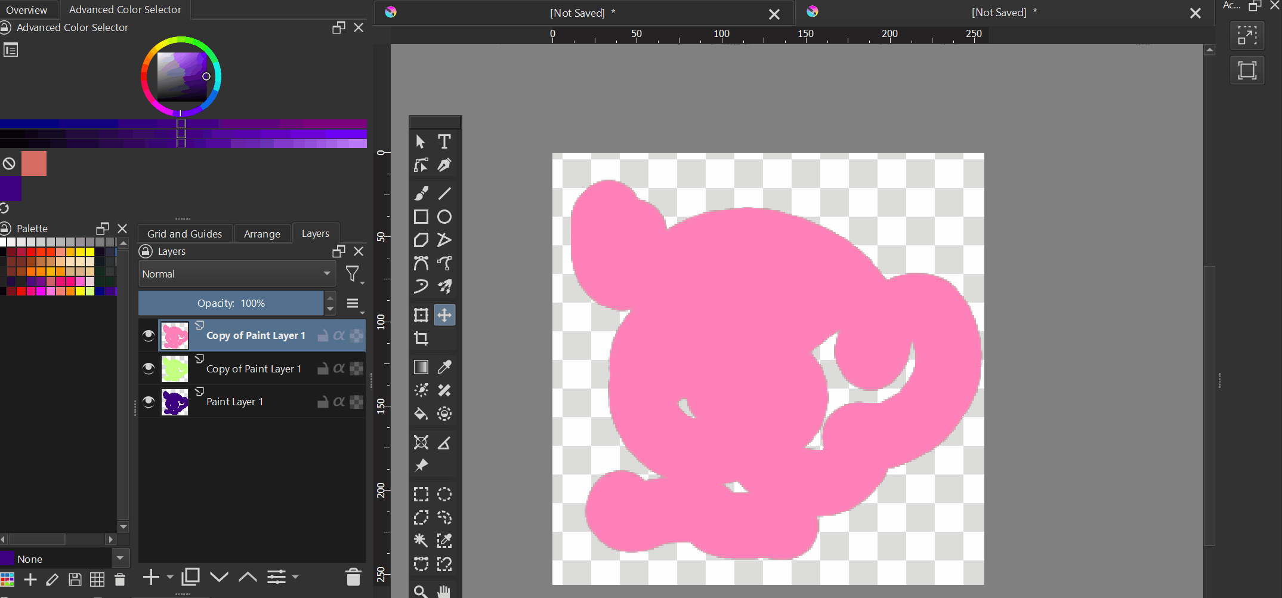Viewport: 1282px width, 598px height.
Task: Toggle alpha lock on pink layer copy
Action: [x=356, y=335]
